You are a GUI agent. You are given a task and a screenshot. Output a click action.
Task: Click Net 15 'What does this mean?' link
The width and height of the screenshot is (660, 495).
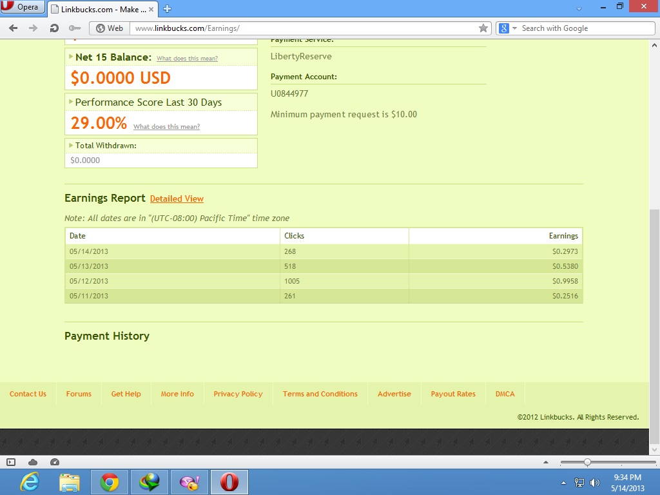point(188,59)
